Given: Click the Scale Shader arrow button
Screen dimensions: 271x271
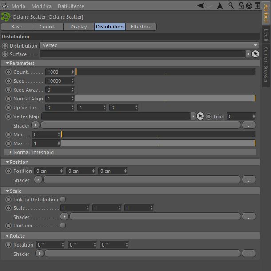Looking at the screenshot, I should tap(64, 216).
